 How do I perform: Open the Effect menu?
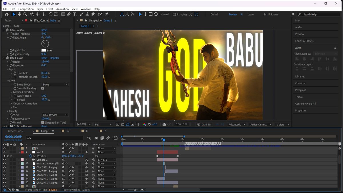[x=50, y=9]
